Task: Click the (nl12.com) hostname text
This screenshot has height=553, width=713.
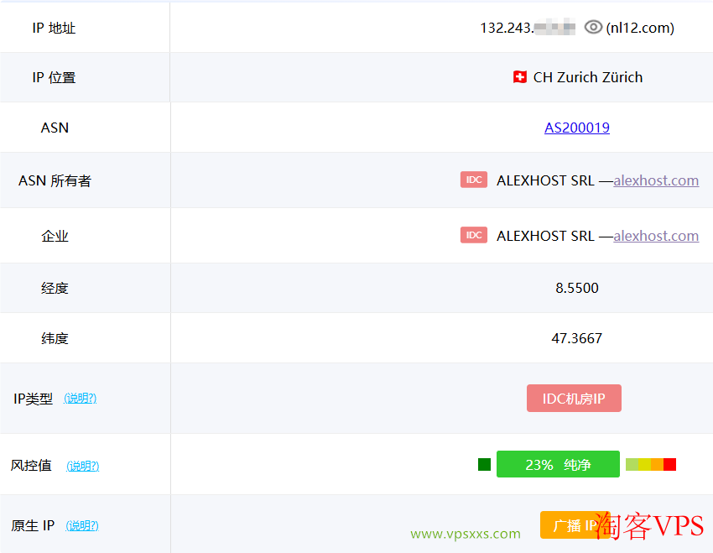Action: pyautogui.click(x=640, y=28)
